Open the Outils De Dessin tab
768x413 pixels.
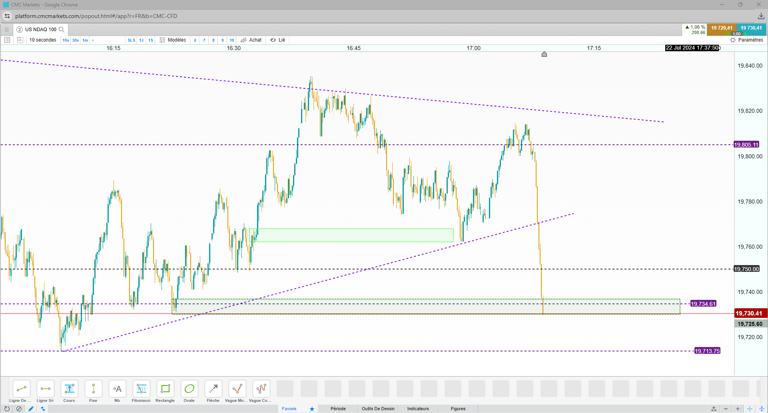click(378, 409)
